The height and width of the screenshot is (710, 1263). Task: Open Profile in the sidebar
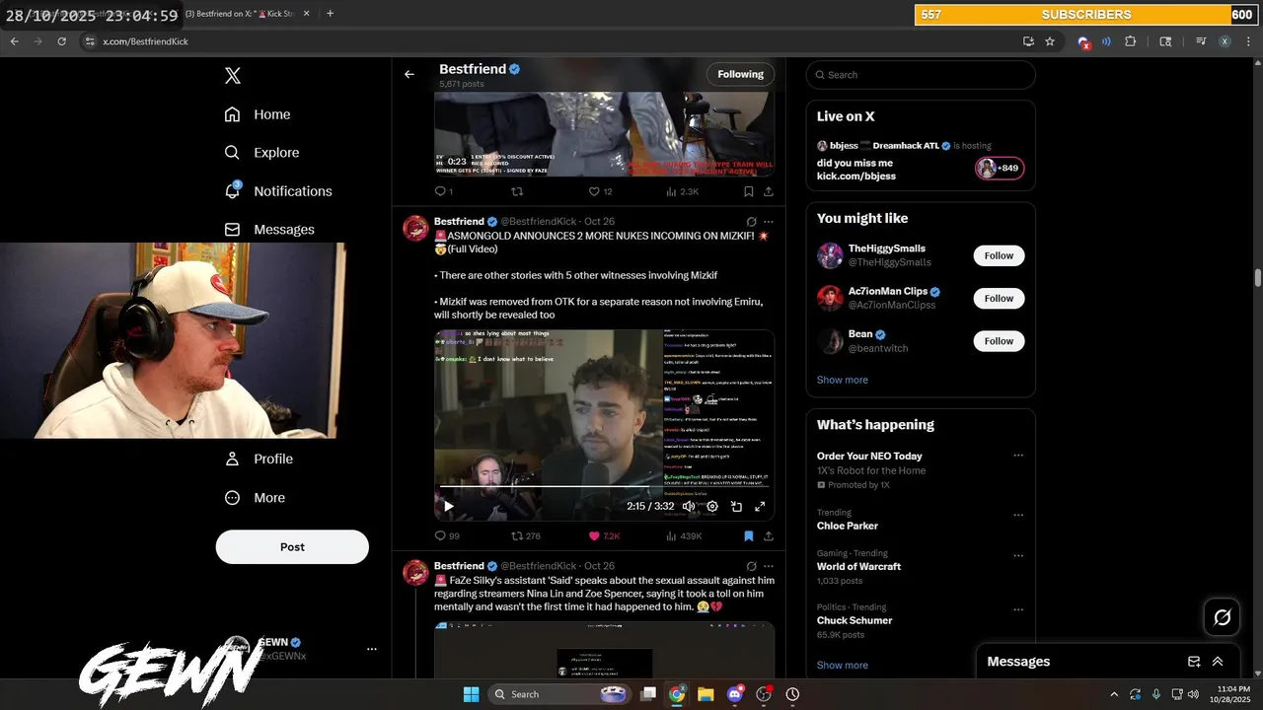coord(259,459)
